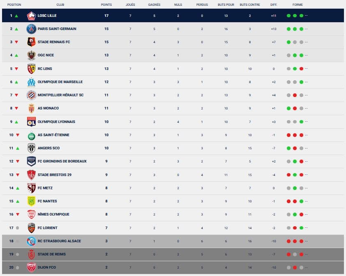This screenshot has width=346, height=276.
Task: Sort table by the POINTS column header
Action: (106, 5)
